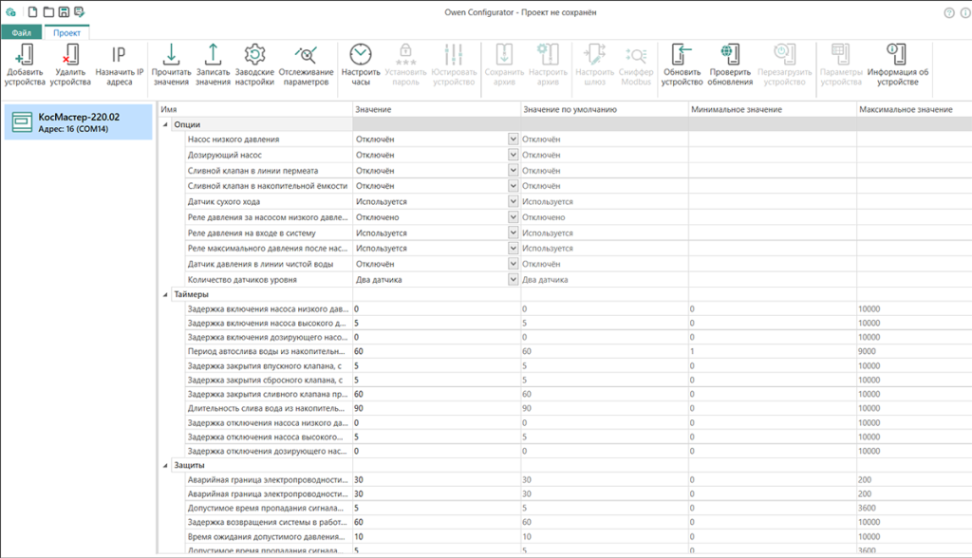Edit value of Задержка закрытия впускного клапана

[437, 365]
